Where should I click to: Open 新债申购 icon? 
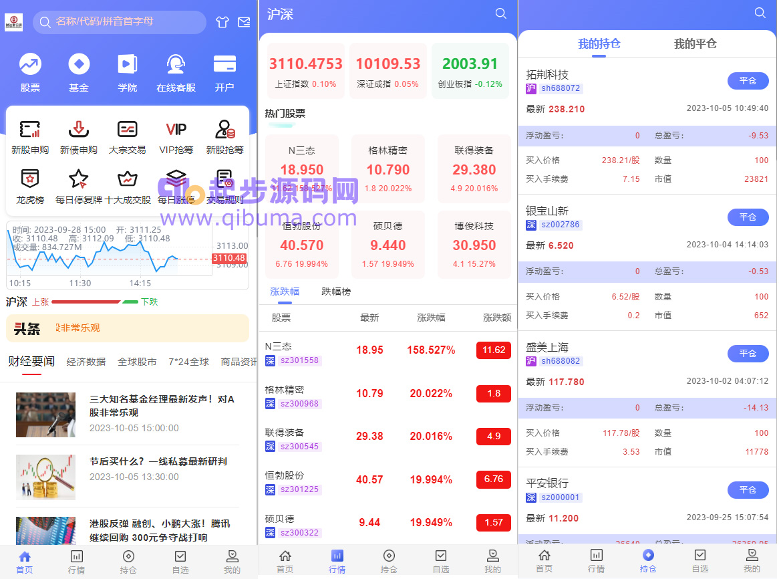point(78,129)
